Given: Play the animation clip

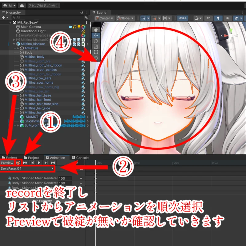Looking at the screenshot, I should click(x=39, y=163).
